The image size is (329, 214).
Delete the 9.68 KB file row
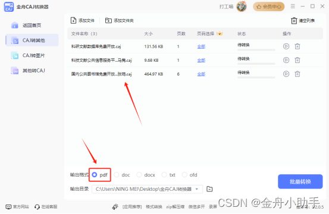coord(297,60)
